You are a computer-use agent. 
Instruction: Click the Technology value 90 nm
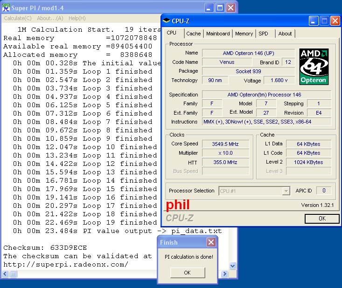click(x=215, y=80)
